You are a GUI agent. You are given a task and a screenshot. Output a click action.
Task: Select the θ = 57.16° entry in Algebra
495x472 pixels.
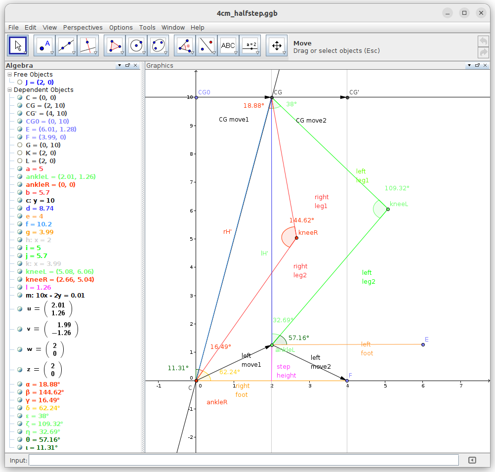42,439
